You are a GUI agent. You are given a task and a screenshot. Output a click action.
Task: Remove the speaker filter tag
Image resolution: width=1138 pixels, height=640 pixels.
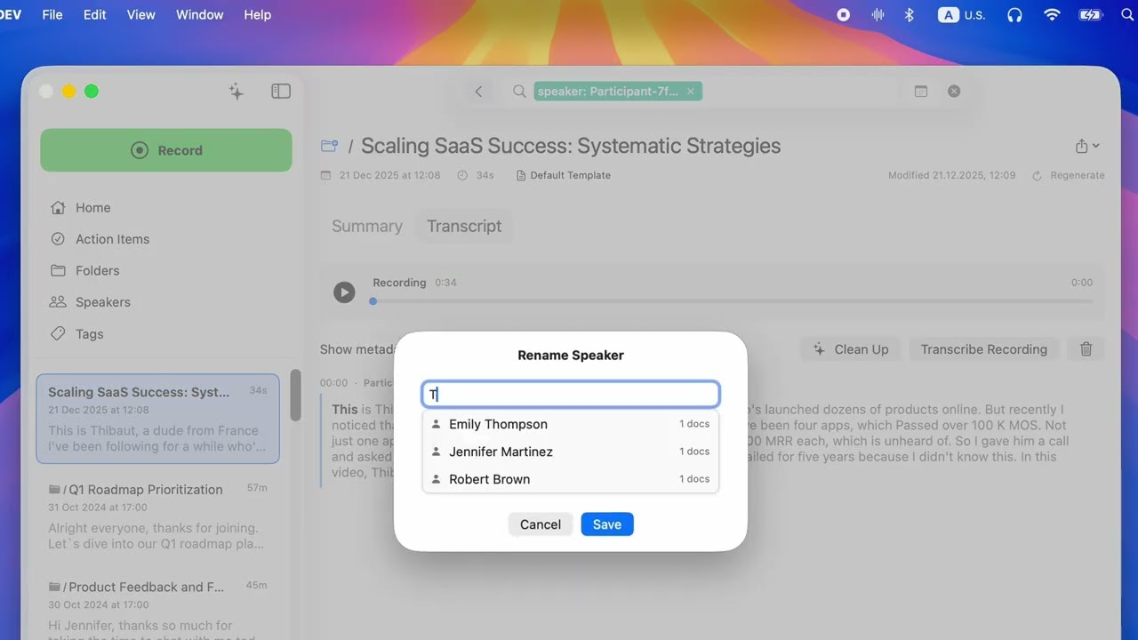691,92
